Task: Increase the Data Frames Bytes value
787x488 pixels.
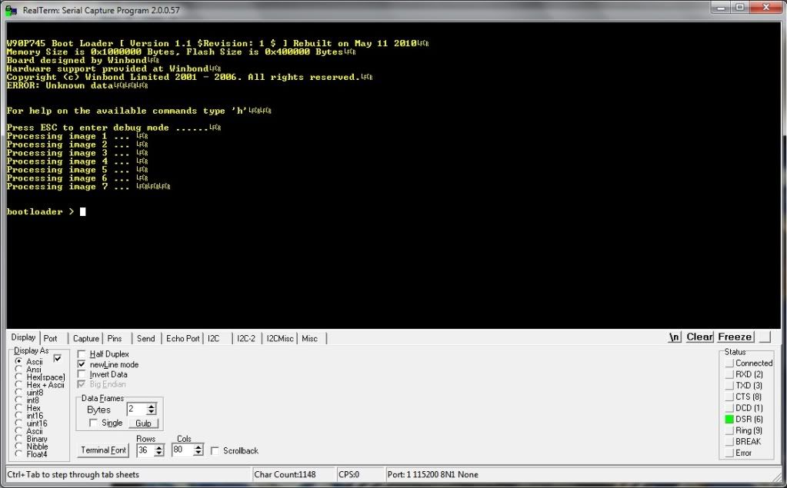Action: pos(151,407)
